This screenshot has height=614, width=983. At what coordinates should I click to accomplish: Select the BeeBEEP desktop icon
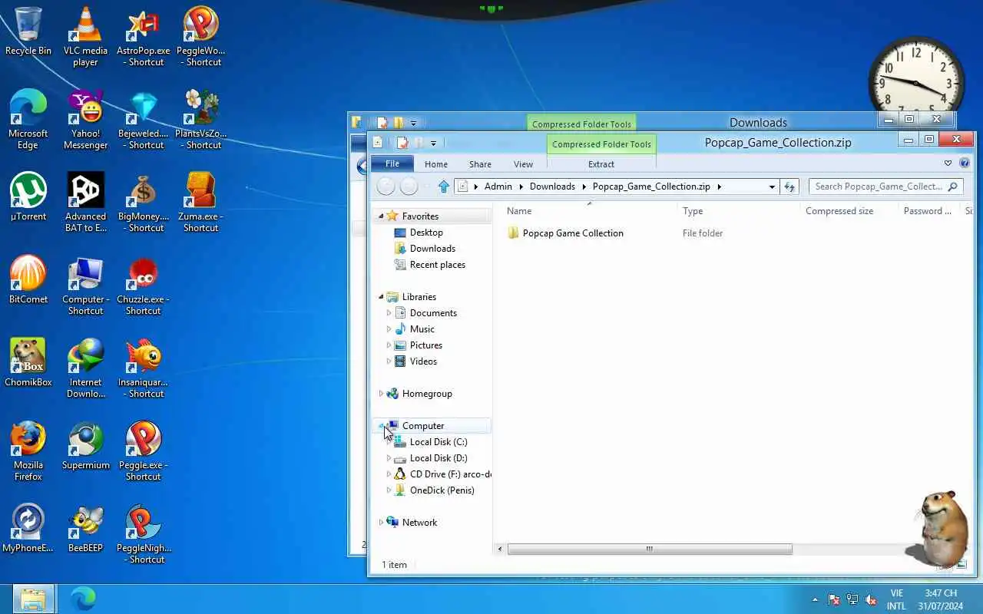[85, 529]
